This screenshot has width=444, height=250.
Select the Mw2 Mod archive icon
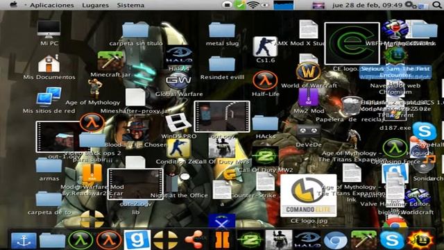308,97
